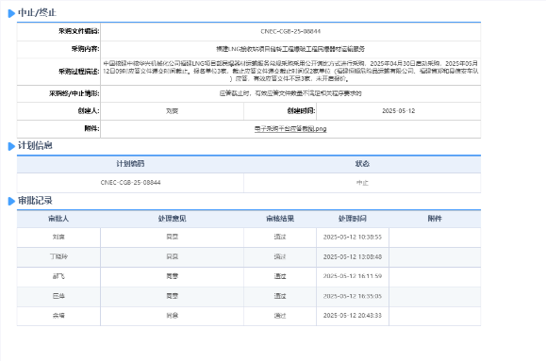546x361 pixels.
Task: Select the 审批记录 section title
Action: 35,201
